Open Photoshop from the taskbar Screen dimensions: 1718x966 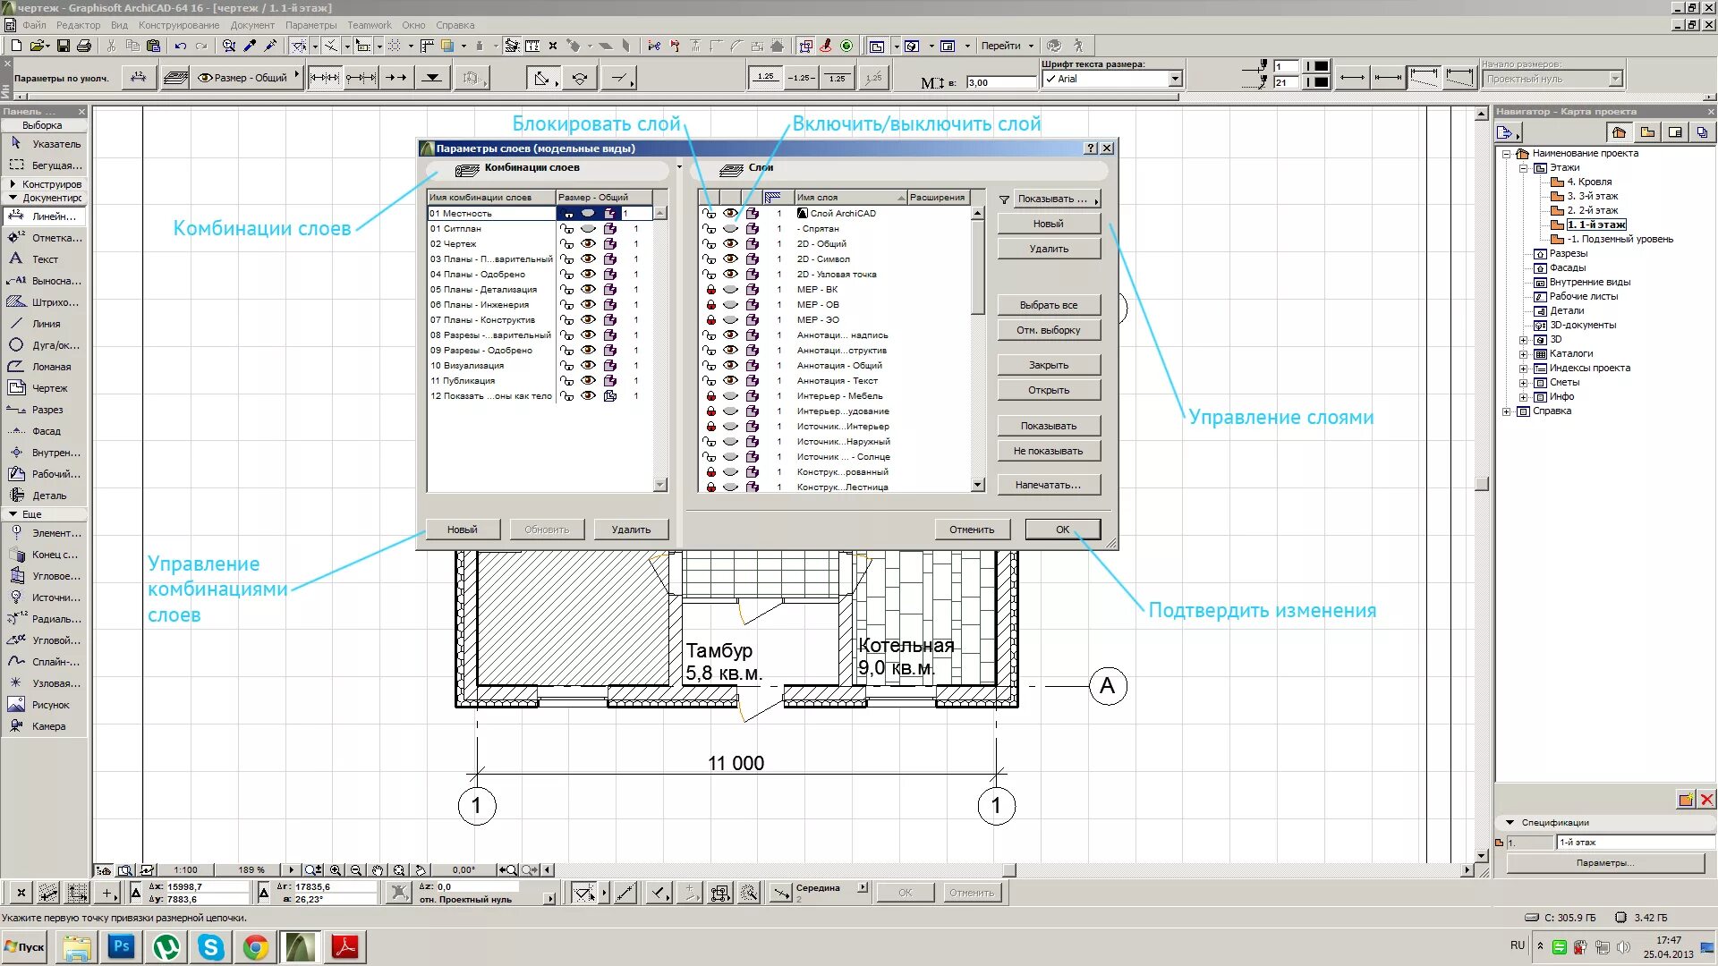point(122,946)
